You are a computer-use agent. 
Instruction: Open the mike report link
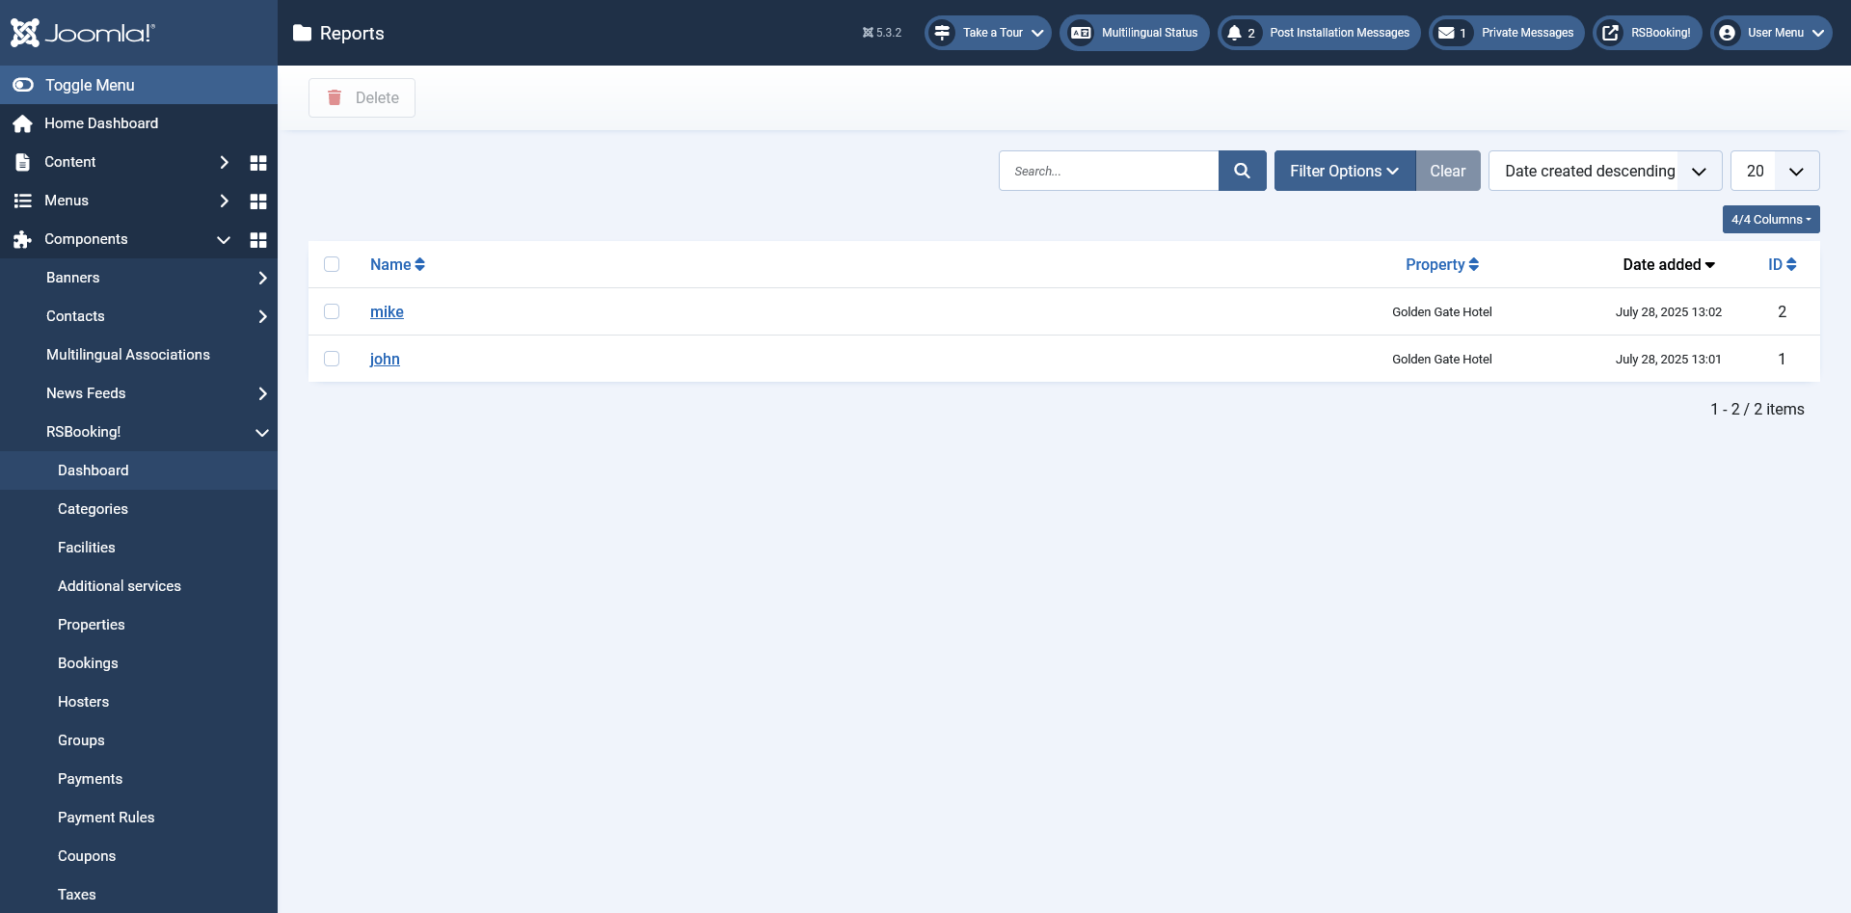(387, 311)
